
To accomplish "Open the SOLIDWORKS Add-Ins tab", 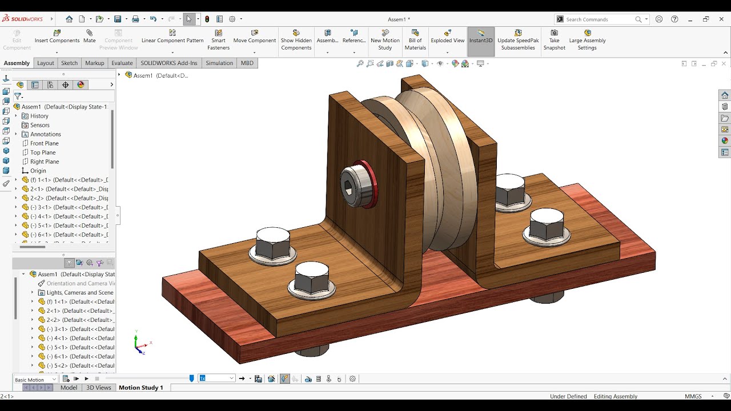I will coord(169,63).
